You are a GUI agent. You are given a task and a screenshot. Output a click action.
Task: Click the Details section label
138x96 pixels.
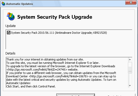(10, 53)
